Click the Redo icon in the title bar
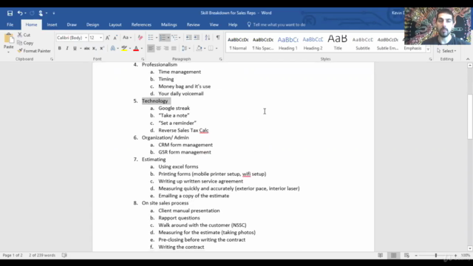 [32, 13]
